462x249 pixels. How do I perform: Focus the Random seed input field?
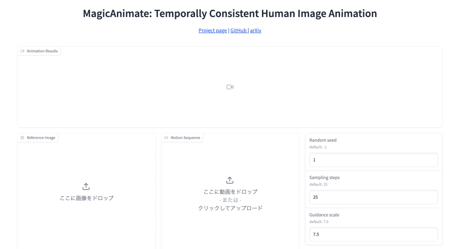[x=373, y=160]
